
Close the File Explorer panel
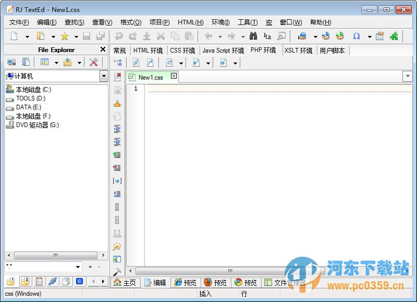click(x=103, y=49)
